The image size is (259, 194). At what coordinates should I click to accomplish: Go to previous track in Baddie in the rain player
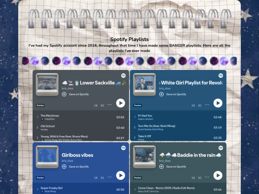(x=193, y=178)
